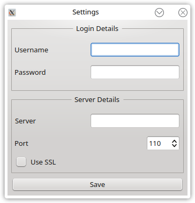This screenshot has width=195, height=203.
Task: Click the Settings title bar text
Action: pyautogui.click(x=86, y=12)
